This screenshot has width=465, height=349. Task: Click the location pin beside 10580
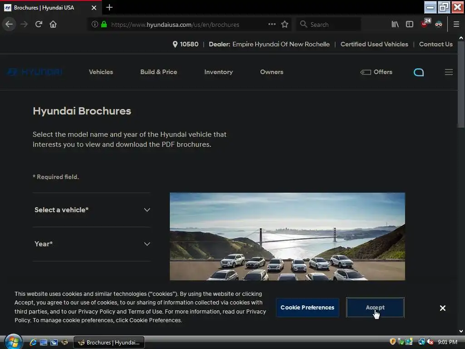[175, 44]
